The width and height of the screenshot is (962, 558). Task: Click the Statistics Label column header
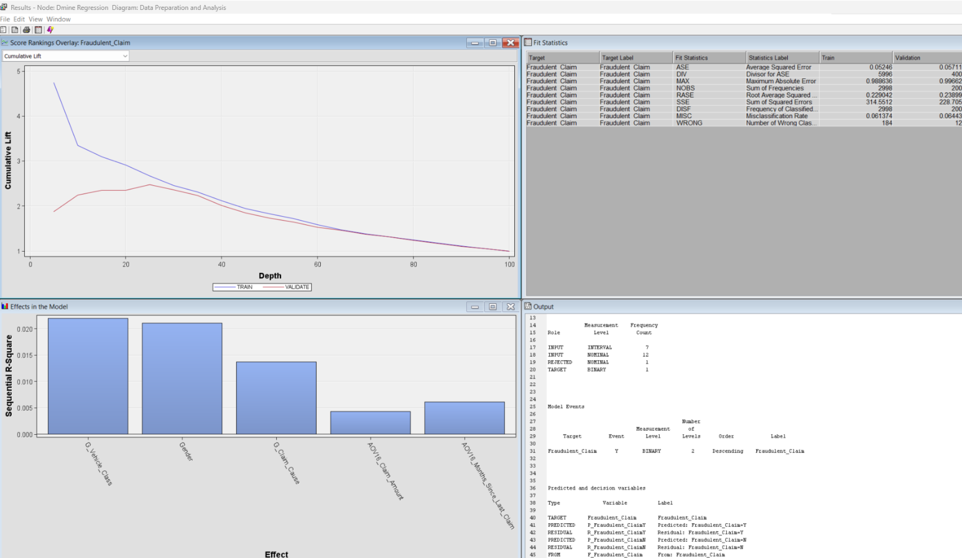[783, 58]
